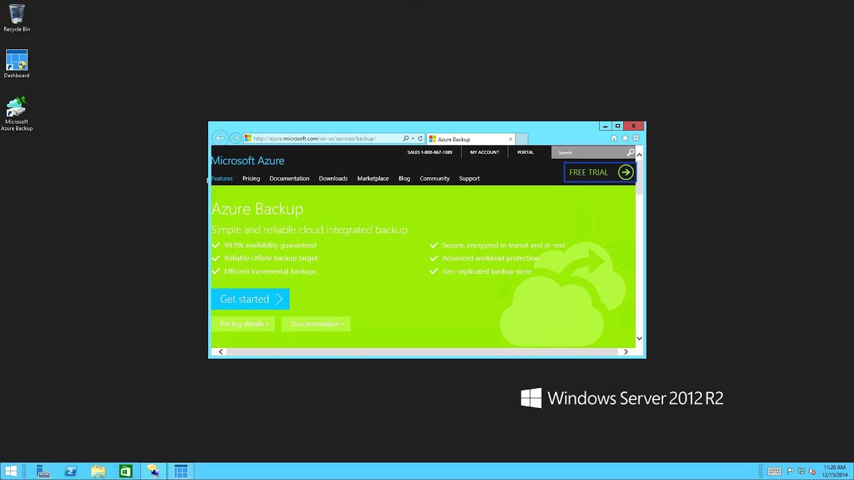Open the Dashboard desktop shortcut
Image resolution: width=854 pixels, height=480 pixels.
click(x=17, y=64)
